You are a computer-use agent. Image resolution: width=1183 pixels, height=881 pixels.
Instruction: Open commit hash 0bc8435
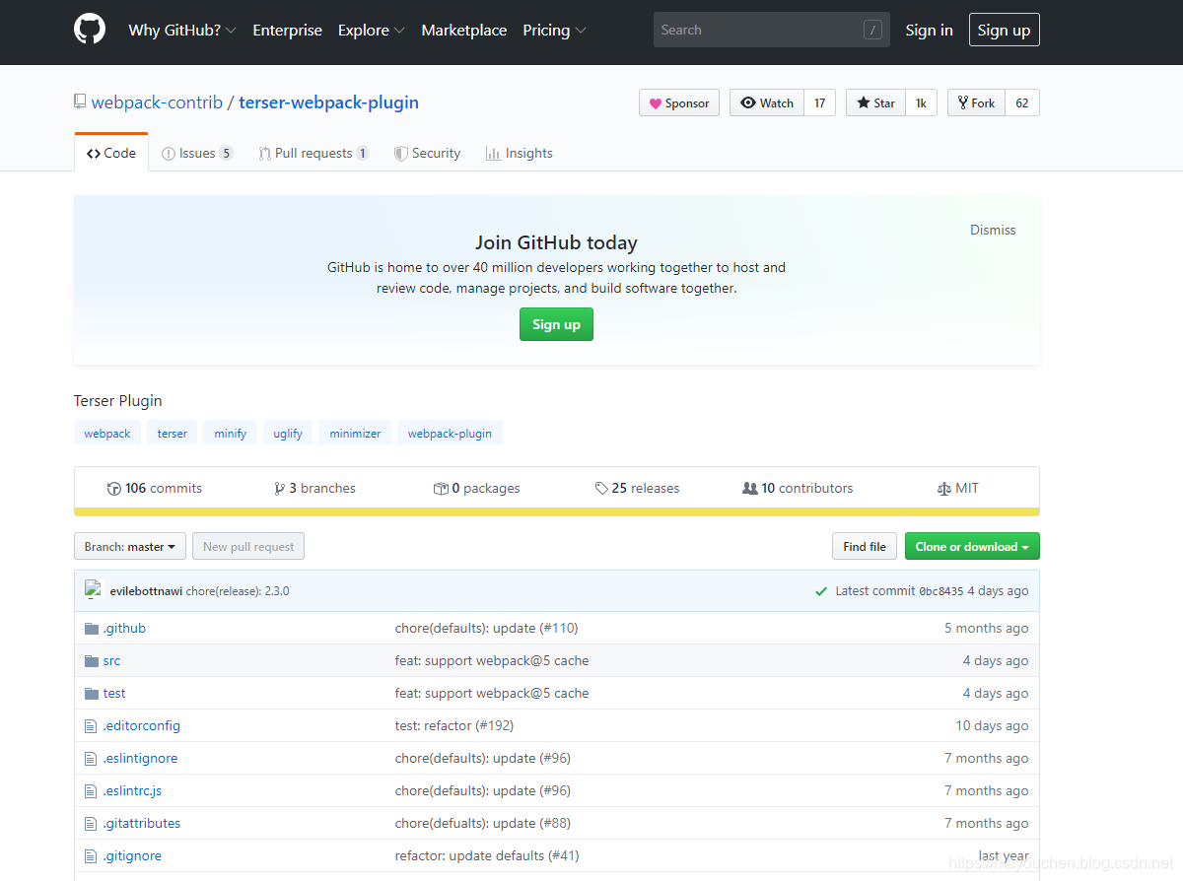coord(940,591)
